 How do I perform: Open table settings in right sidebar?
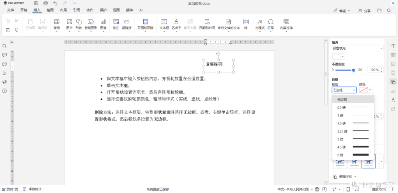click(393, 55)
